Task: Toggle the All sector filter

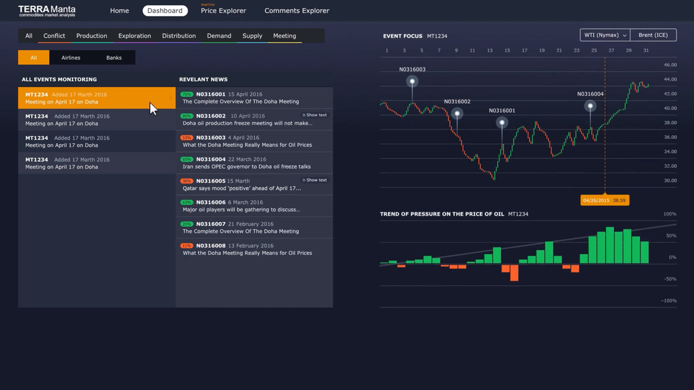Action: pyautogui.click(x=34, y=57)
